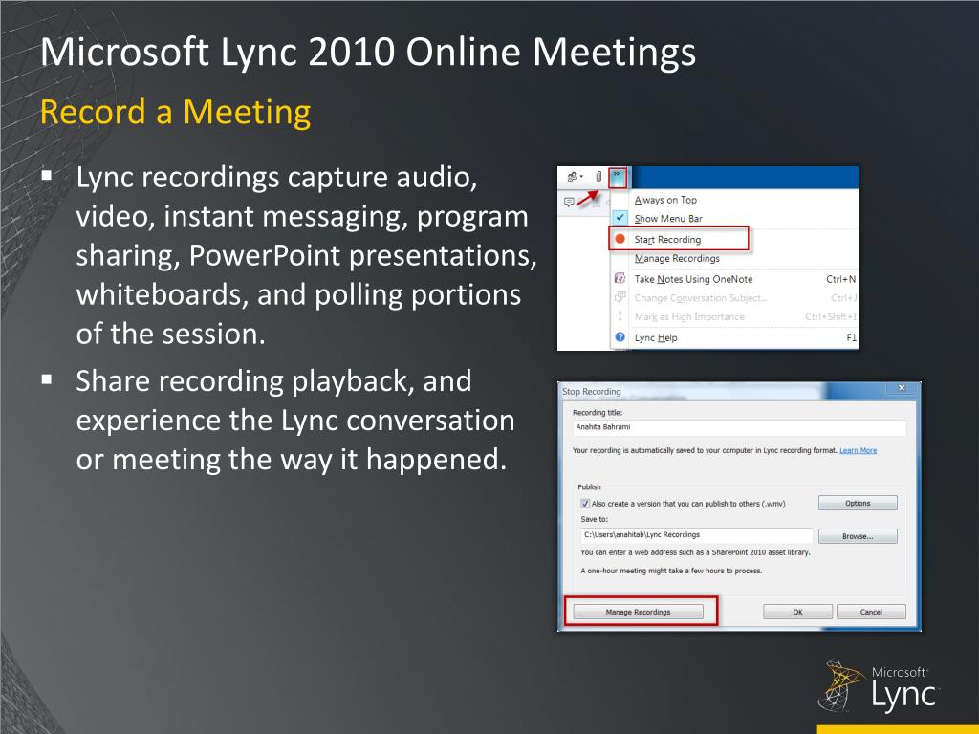The width and height of the screenshot is (979, 734).
Task: Click the 'A one-hour meeting might take' note
Action: [671, 571]
